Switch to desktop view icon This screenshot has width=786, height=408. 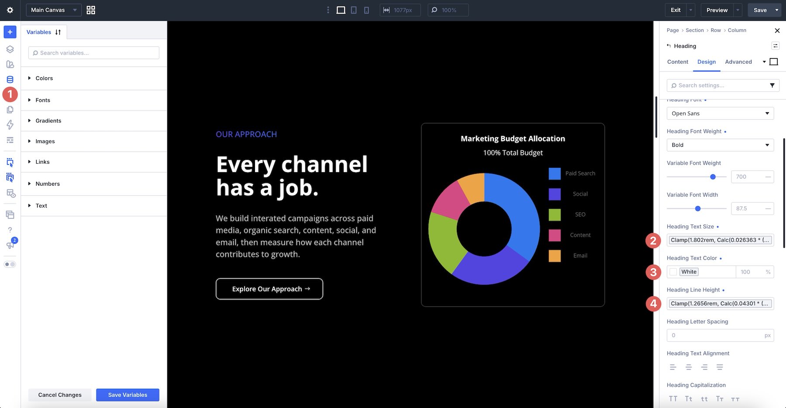click(341, 10)
